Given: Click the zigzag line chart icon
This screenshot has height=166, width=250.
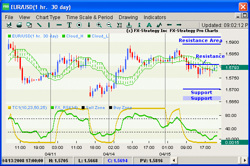Looking at the screenshot, I should tap(159, 25).
